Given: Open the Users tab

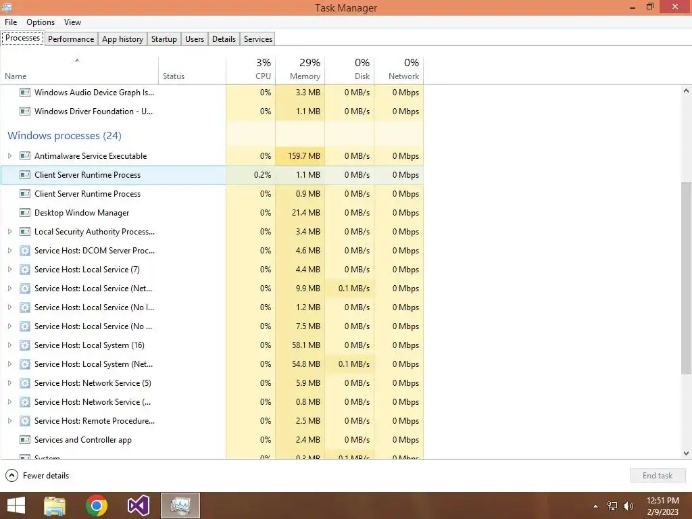Looking at the screenshot, I should (195, 39).
